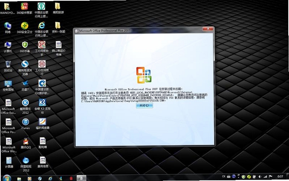The image size is (289, 181).
Task: Launch 阿里旺旺 2012 from the desktop
Action: pos(26,164)
